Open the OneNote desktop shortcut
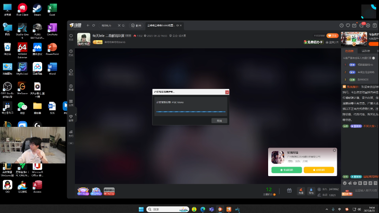The height and width of the screenshot is (213, 379). point(52,29)
